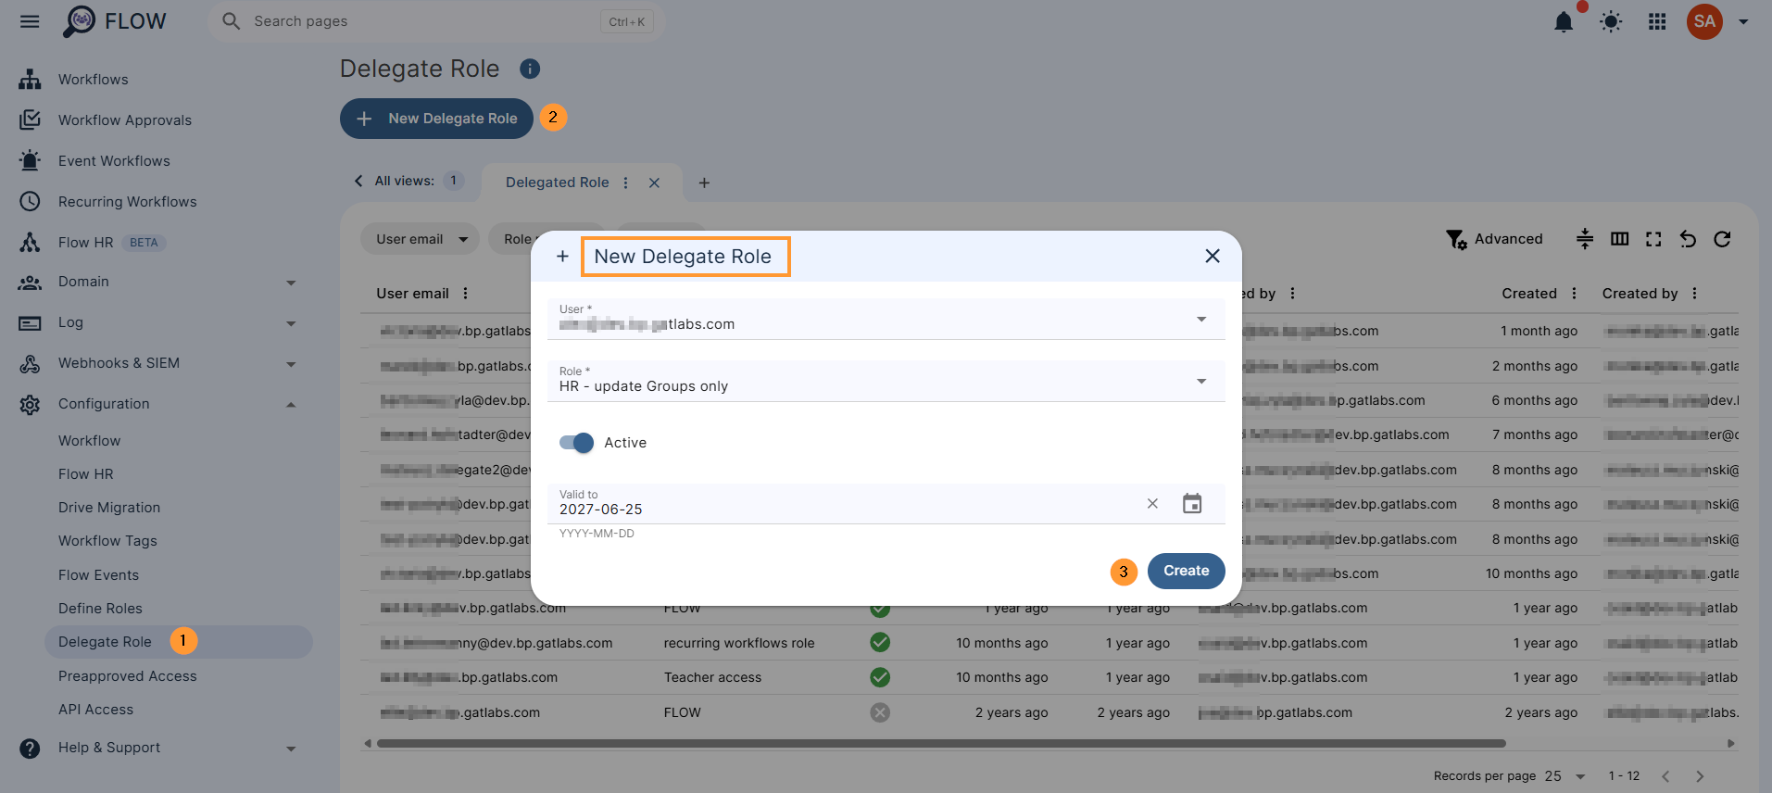Clear the Valid to date
The image size is (1772, 793).
1152,503
